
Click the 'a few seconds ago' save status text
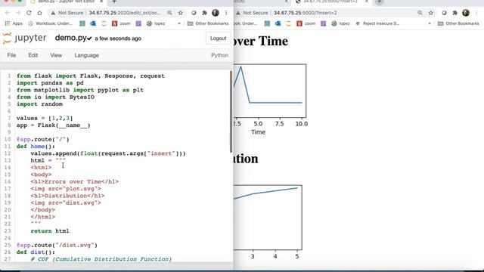118,39
